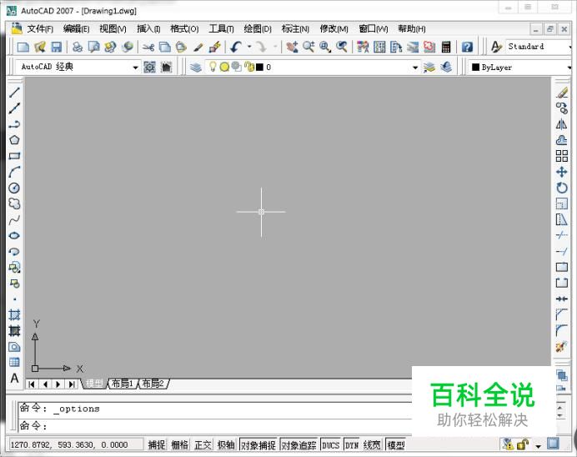Toggle 捕捉 snap mode
This screenshot has width=577, height=457.
[x=157, y=444]
